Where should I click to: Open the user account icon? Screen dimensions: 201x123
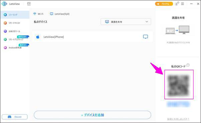(x=177, y=4)
